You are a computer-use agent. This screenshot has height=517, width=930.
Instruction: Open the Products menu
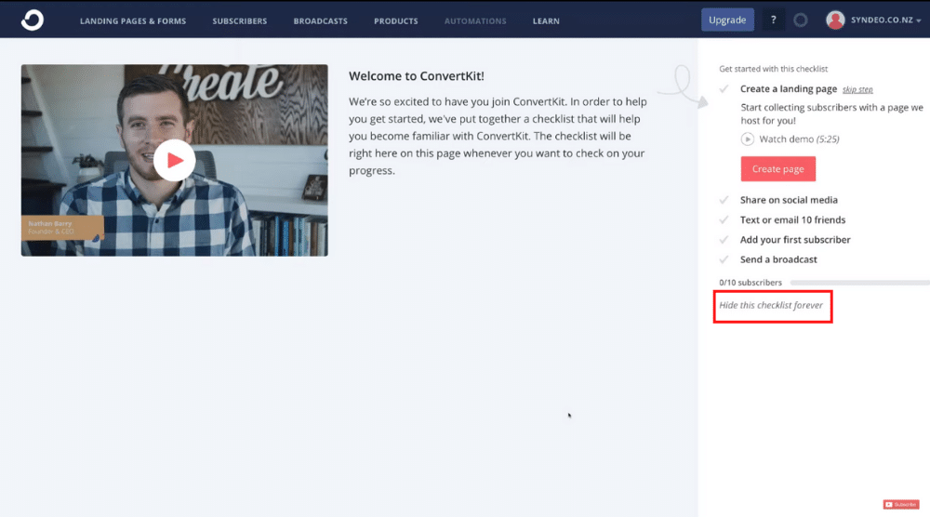coord(395,20)
